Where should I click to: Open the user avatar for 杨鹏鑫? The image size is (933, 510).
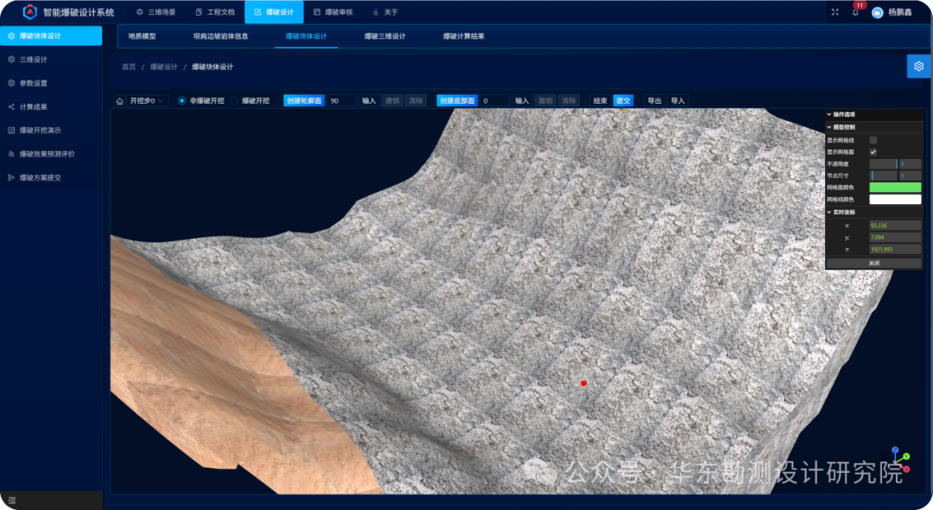click(x=877, y=12)
